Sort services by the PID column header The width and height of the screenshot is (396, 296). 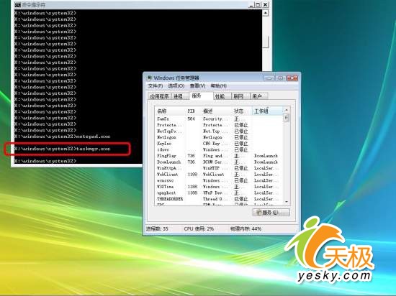tap(194, 111)
